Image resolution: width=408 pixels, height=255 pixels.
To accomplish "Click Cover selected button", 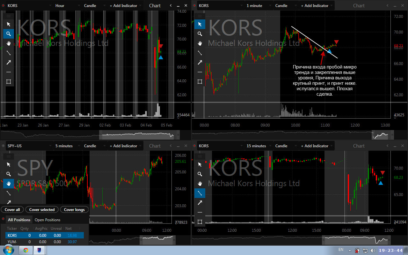I will tap(42, 209).
